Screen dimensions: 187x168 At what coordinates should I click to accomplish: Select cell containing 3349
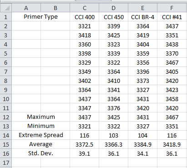pos(85,71)
